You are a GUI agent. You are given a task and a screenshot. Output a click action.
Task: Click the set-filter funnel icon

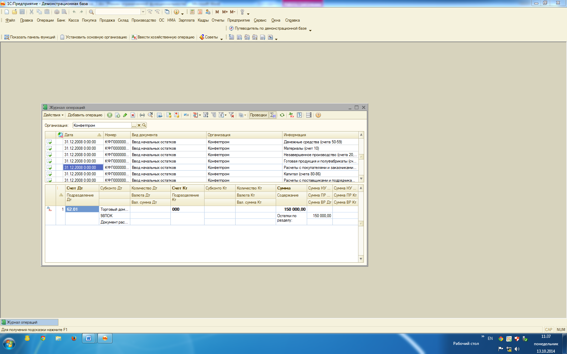(x=206, y=115)
